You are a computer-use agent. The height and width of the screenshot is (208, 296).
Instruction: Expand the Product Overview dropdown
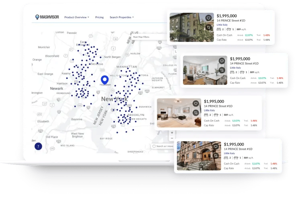(x=77, y=17)
